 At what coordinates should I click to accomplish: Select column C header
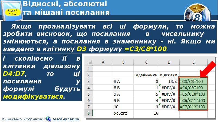[x=146, y=62]
